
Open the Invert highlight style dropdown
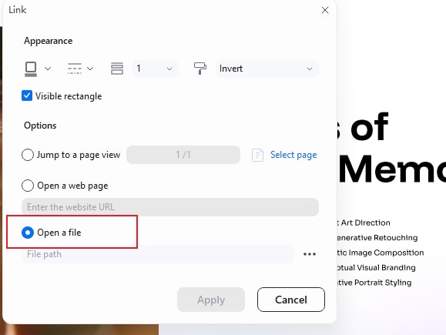(267, 69)
